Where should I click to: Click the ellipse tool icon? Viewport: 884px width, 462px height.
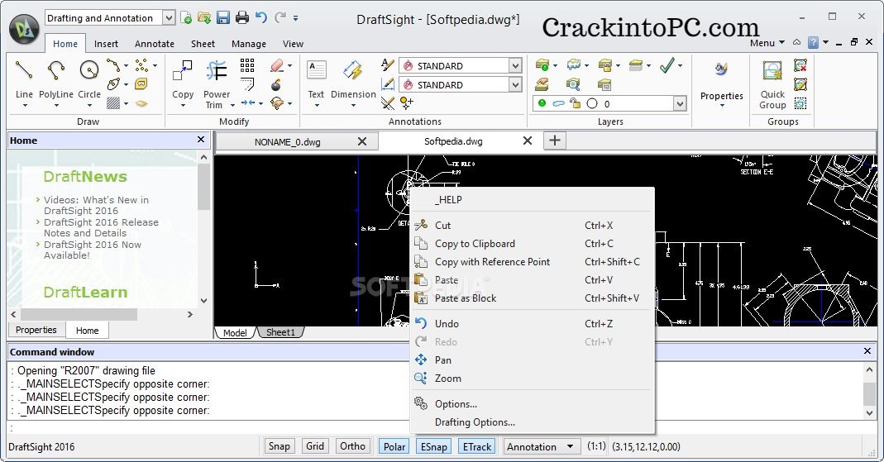113,84
